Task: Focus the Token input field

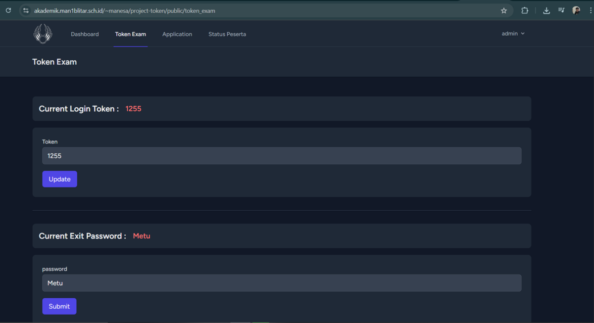Action: pos(282,156)
